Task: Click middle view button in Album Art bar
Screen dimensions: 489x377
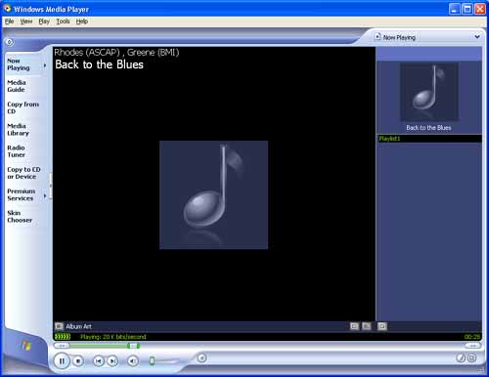Action: click(x=367, y=326)
